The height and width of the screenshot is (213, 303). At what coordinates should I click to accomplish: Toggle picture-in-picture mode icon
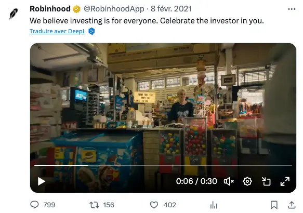coord(266,181)
